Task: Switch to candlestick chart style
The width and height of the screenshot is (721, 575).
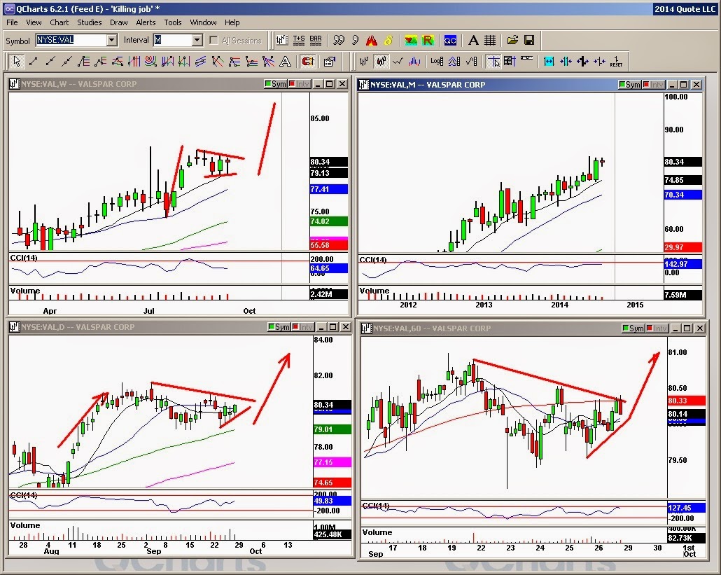Action: [381, 61]
